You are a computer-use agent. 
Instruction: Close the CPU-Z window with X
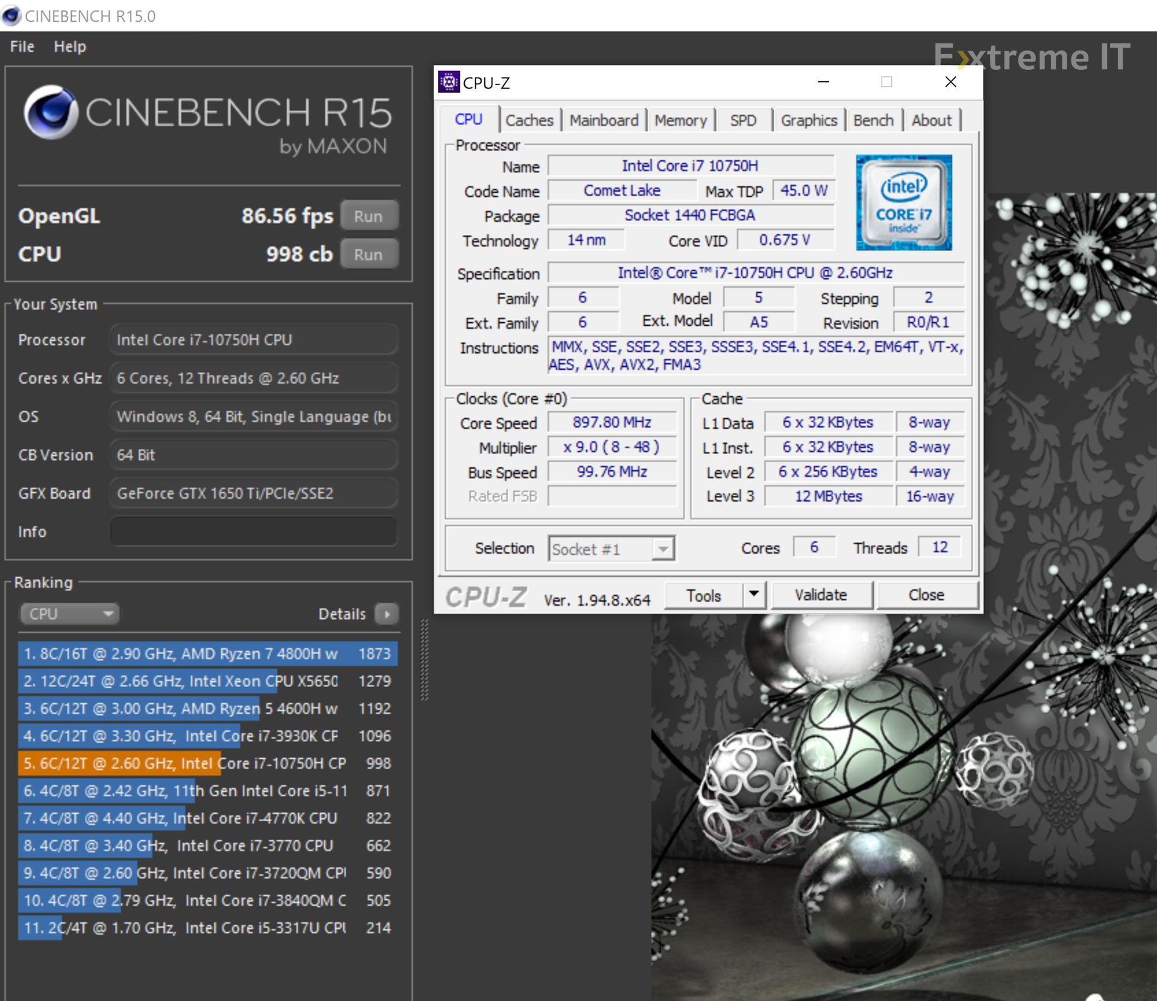point(950,82)
